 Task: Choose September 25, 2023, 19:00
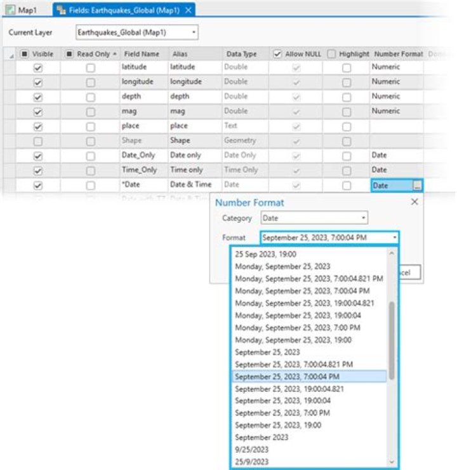(x=309, y=425)
